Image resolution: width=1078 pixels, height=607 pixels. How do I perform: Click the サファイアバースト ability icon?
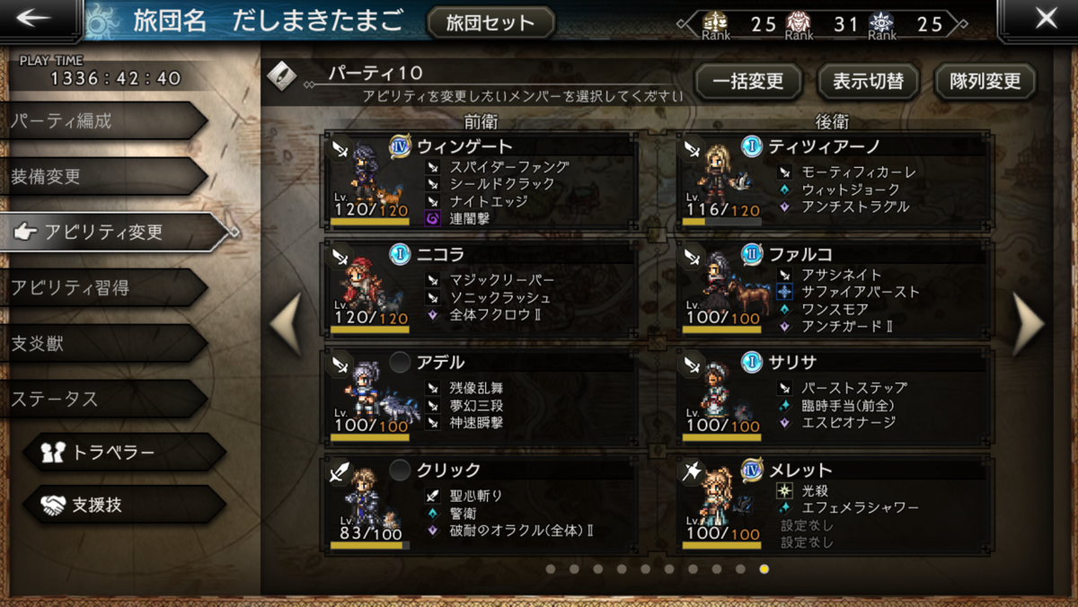[784, 291]
